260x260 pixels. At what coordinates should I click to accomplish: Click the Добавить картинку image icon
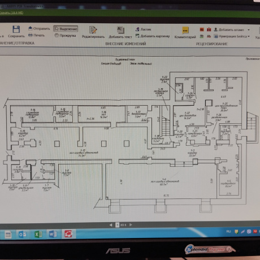pos(137,36)
